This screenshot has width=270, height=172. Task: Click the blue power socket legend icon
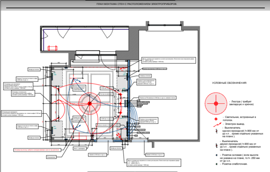pos(216,155)
